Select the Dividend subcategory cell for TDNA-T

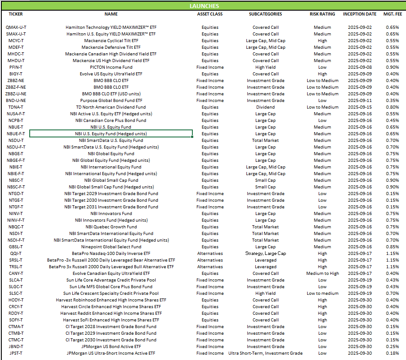click(265, 107)
